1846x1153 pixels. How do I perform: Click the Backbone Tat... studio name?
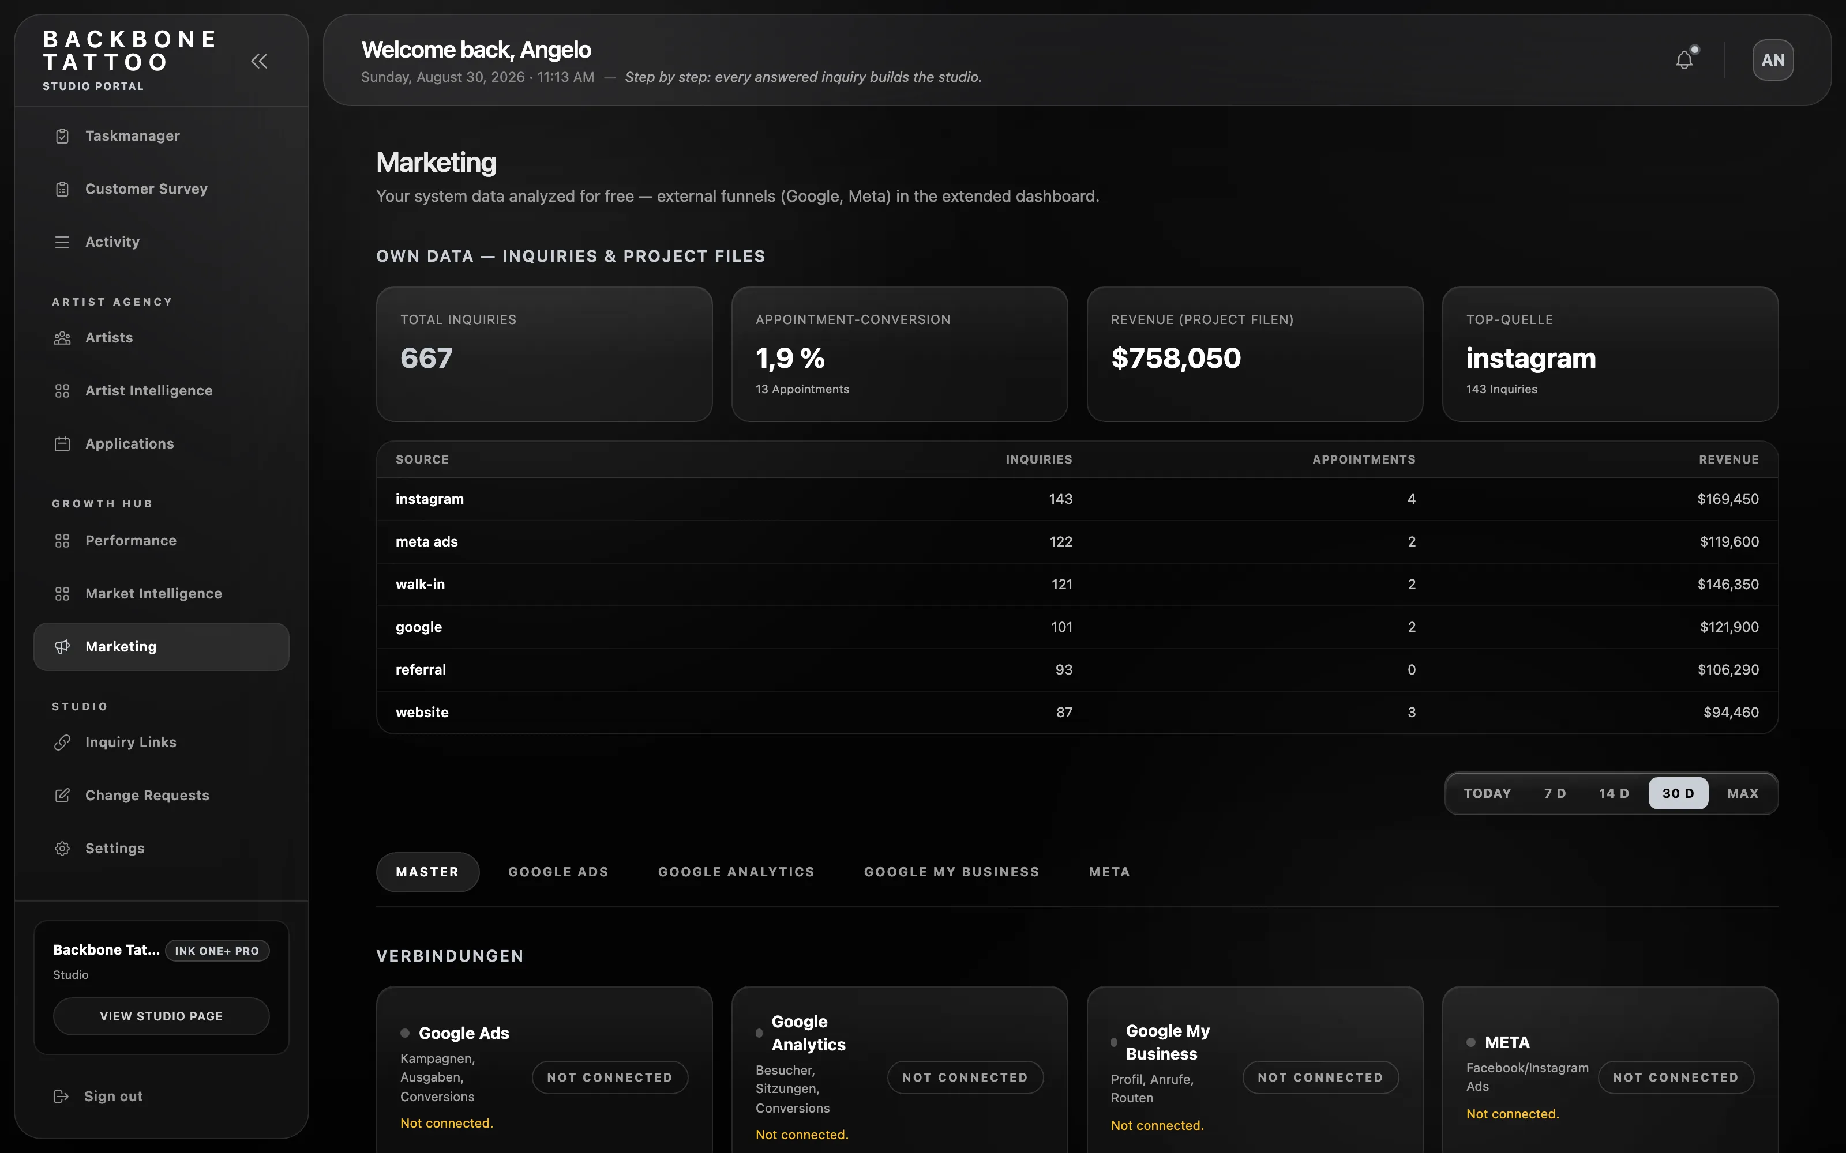(106, 950)
